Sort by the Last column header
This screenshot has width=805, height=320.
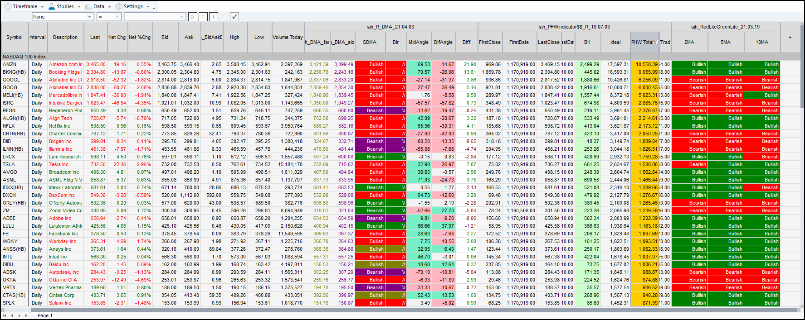pos(95,37)
